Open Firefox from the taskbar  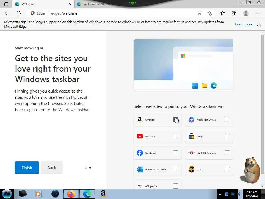(71, 194)
